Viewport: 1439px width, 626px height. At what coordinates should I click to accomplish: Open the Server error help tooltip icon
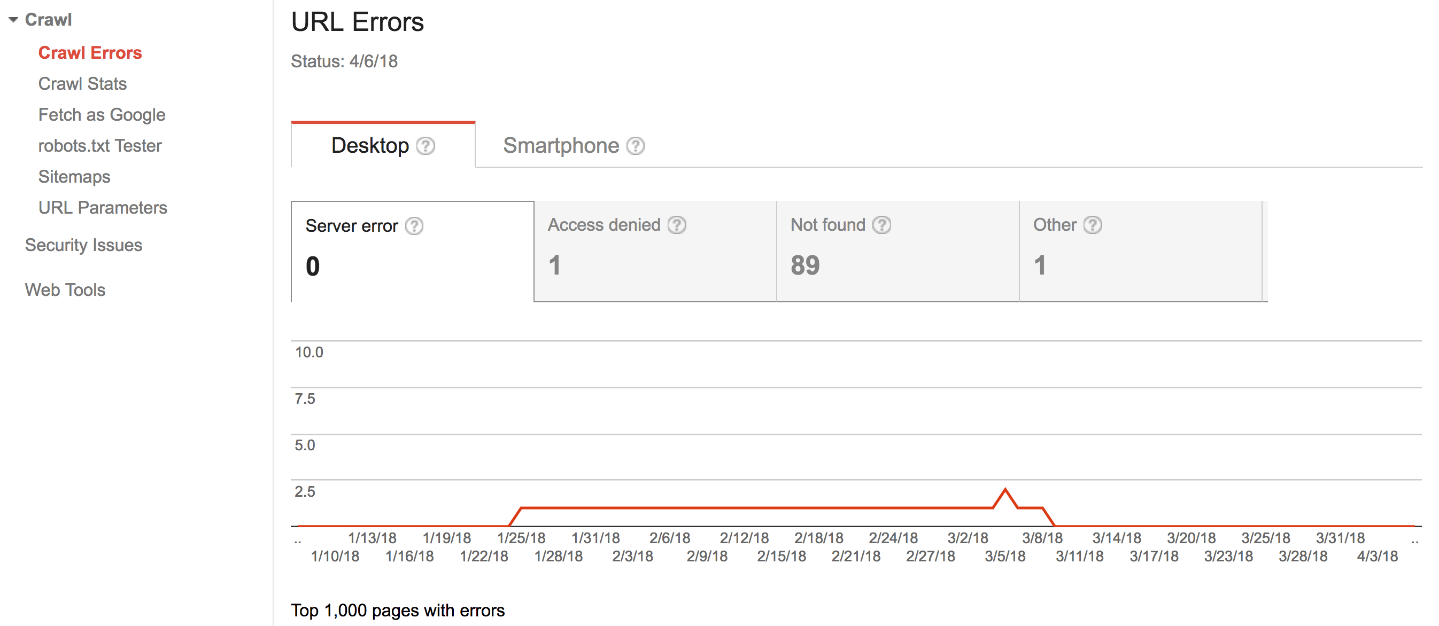pos(414,226)
